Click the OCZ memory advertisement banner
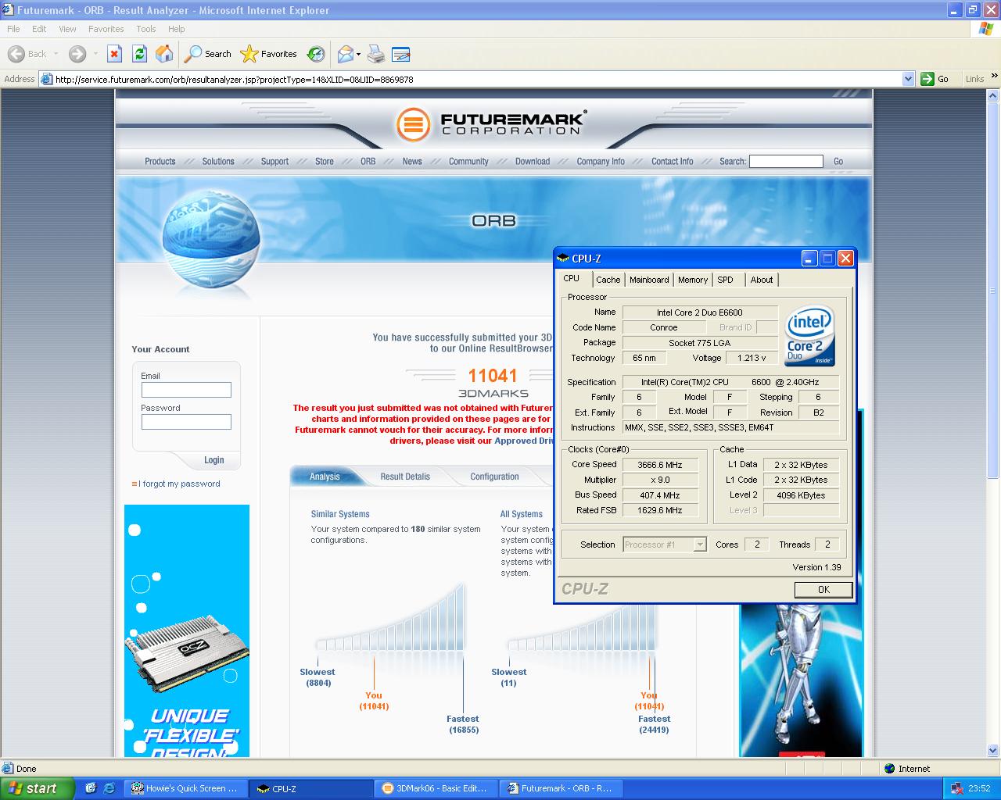1001x800 pixels. [x=187, y=630]
